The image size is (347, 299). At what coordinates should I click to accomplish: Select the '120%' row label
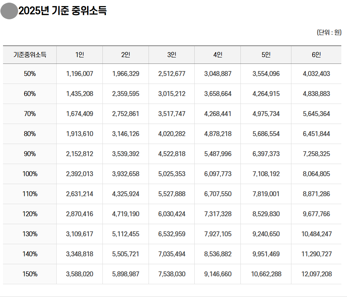pyautogui.click(x=30, y=214)
